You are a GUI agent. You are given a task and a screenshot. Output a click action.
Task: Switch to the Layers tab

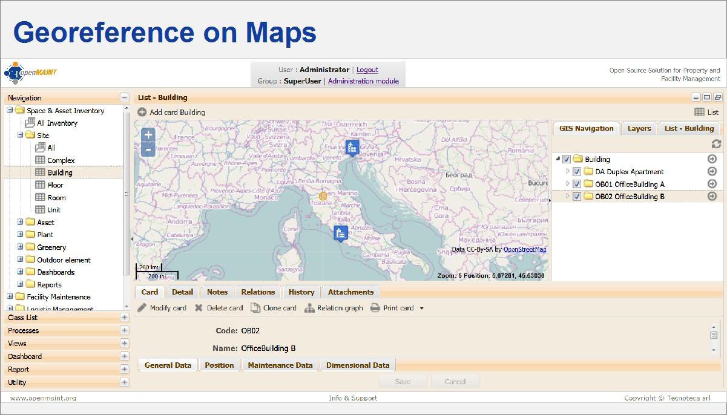639,128
